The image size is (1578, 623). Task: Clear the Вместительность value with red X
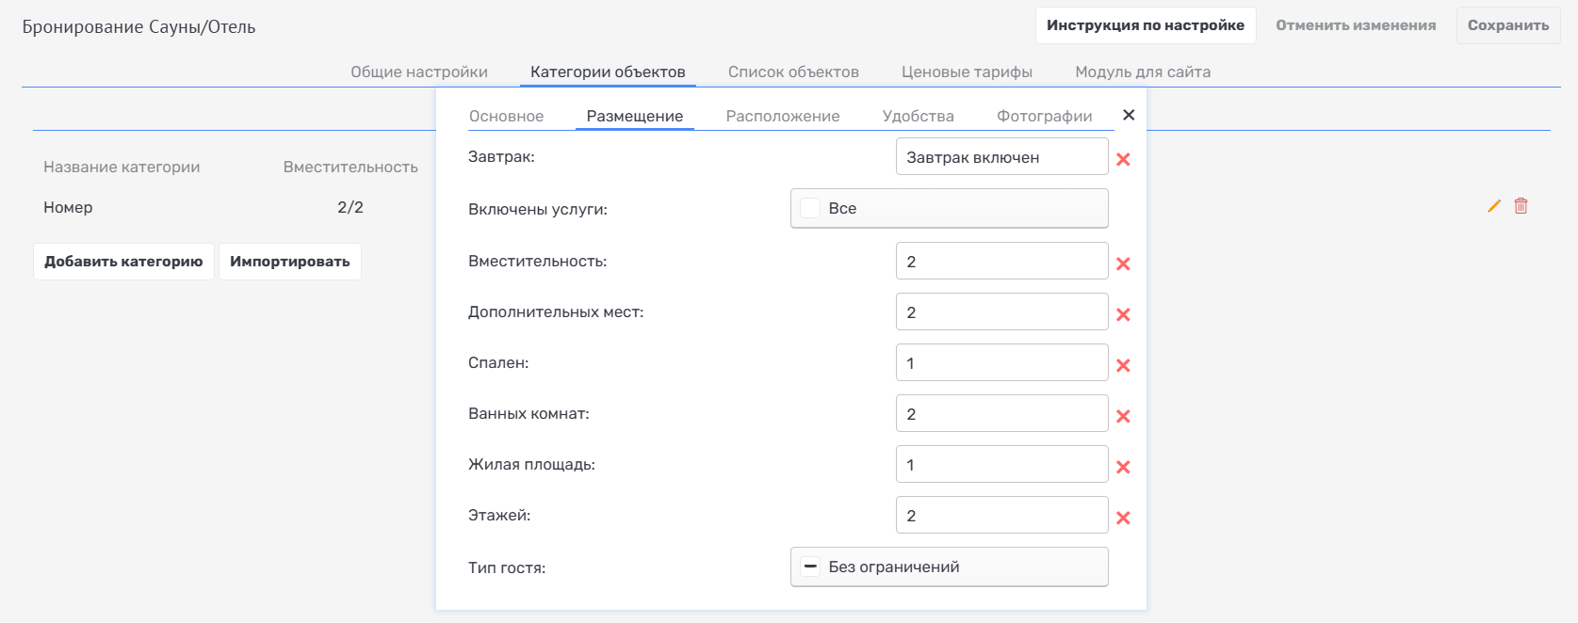pyautogui.click(x=1123, y=264)
